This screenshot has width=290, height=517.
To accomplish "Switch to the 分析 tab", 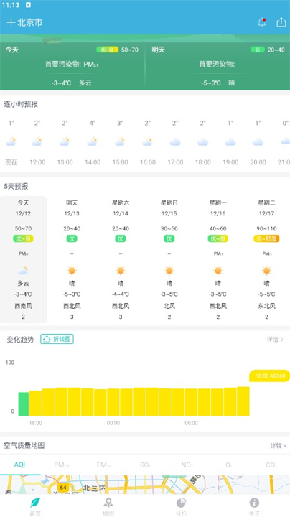I will [x=181, y=507].
